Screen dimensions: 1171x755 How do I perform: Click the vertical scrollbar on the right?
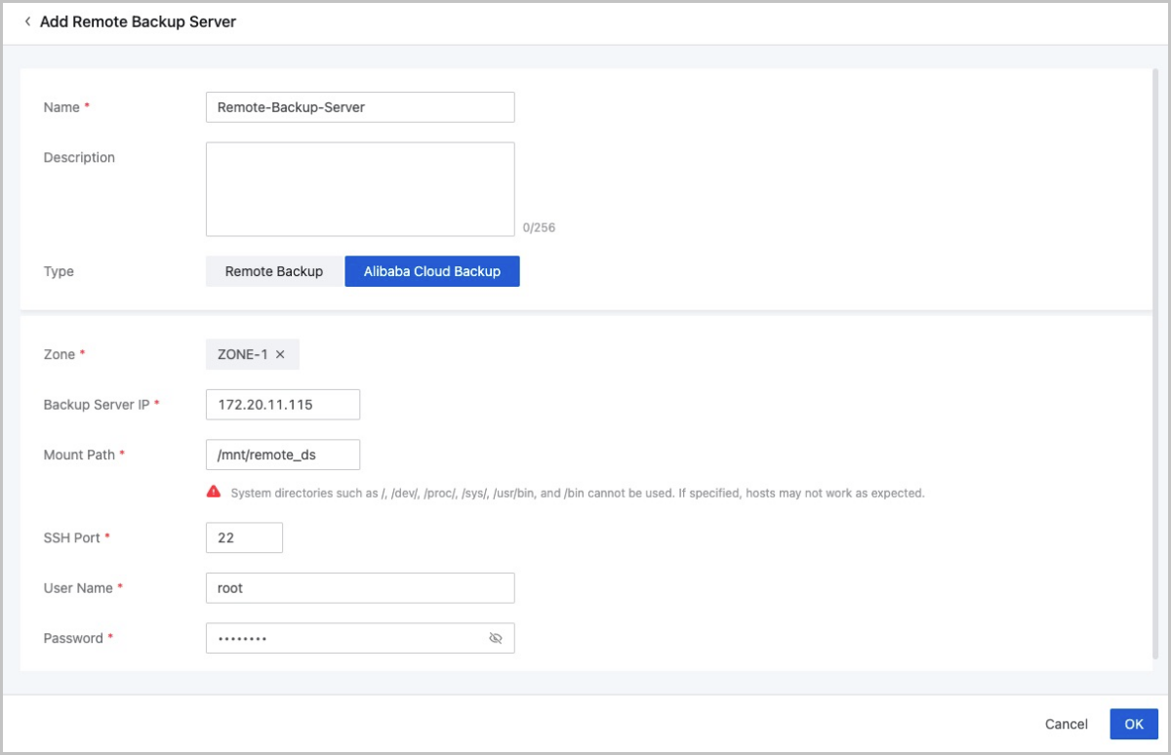pyautogui.click(x=1156, y=361)
